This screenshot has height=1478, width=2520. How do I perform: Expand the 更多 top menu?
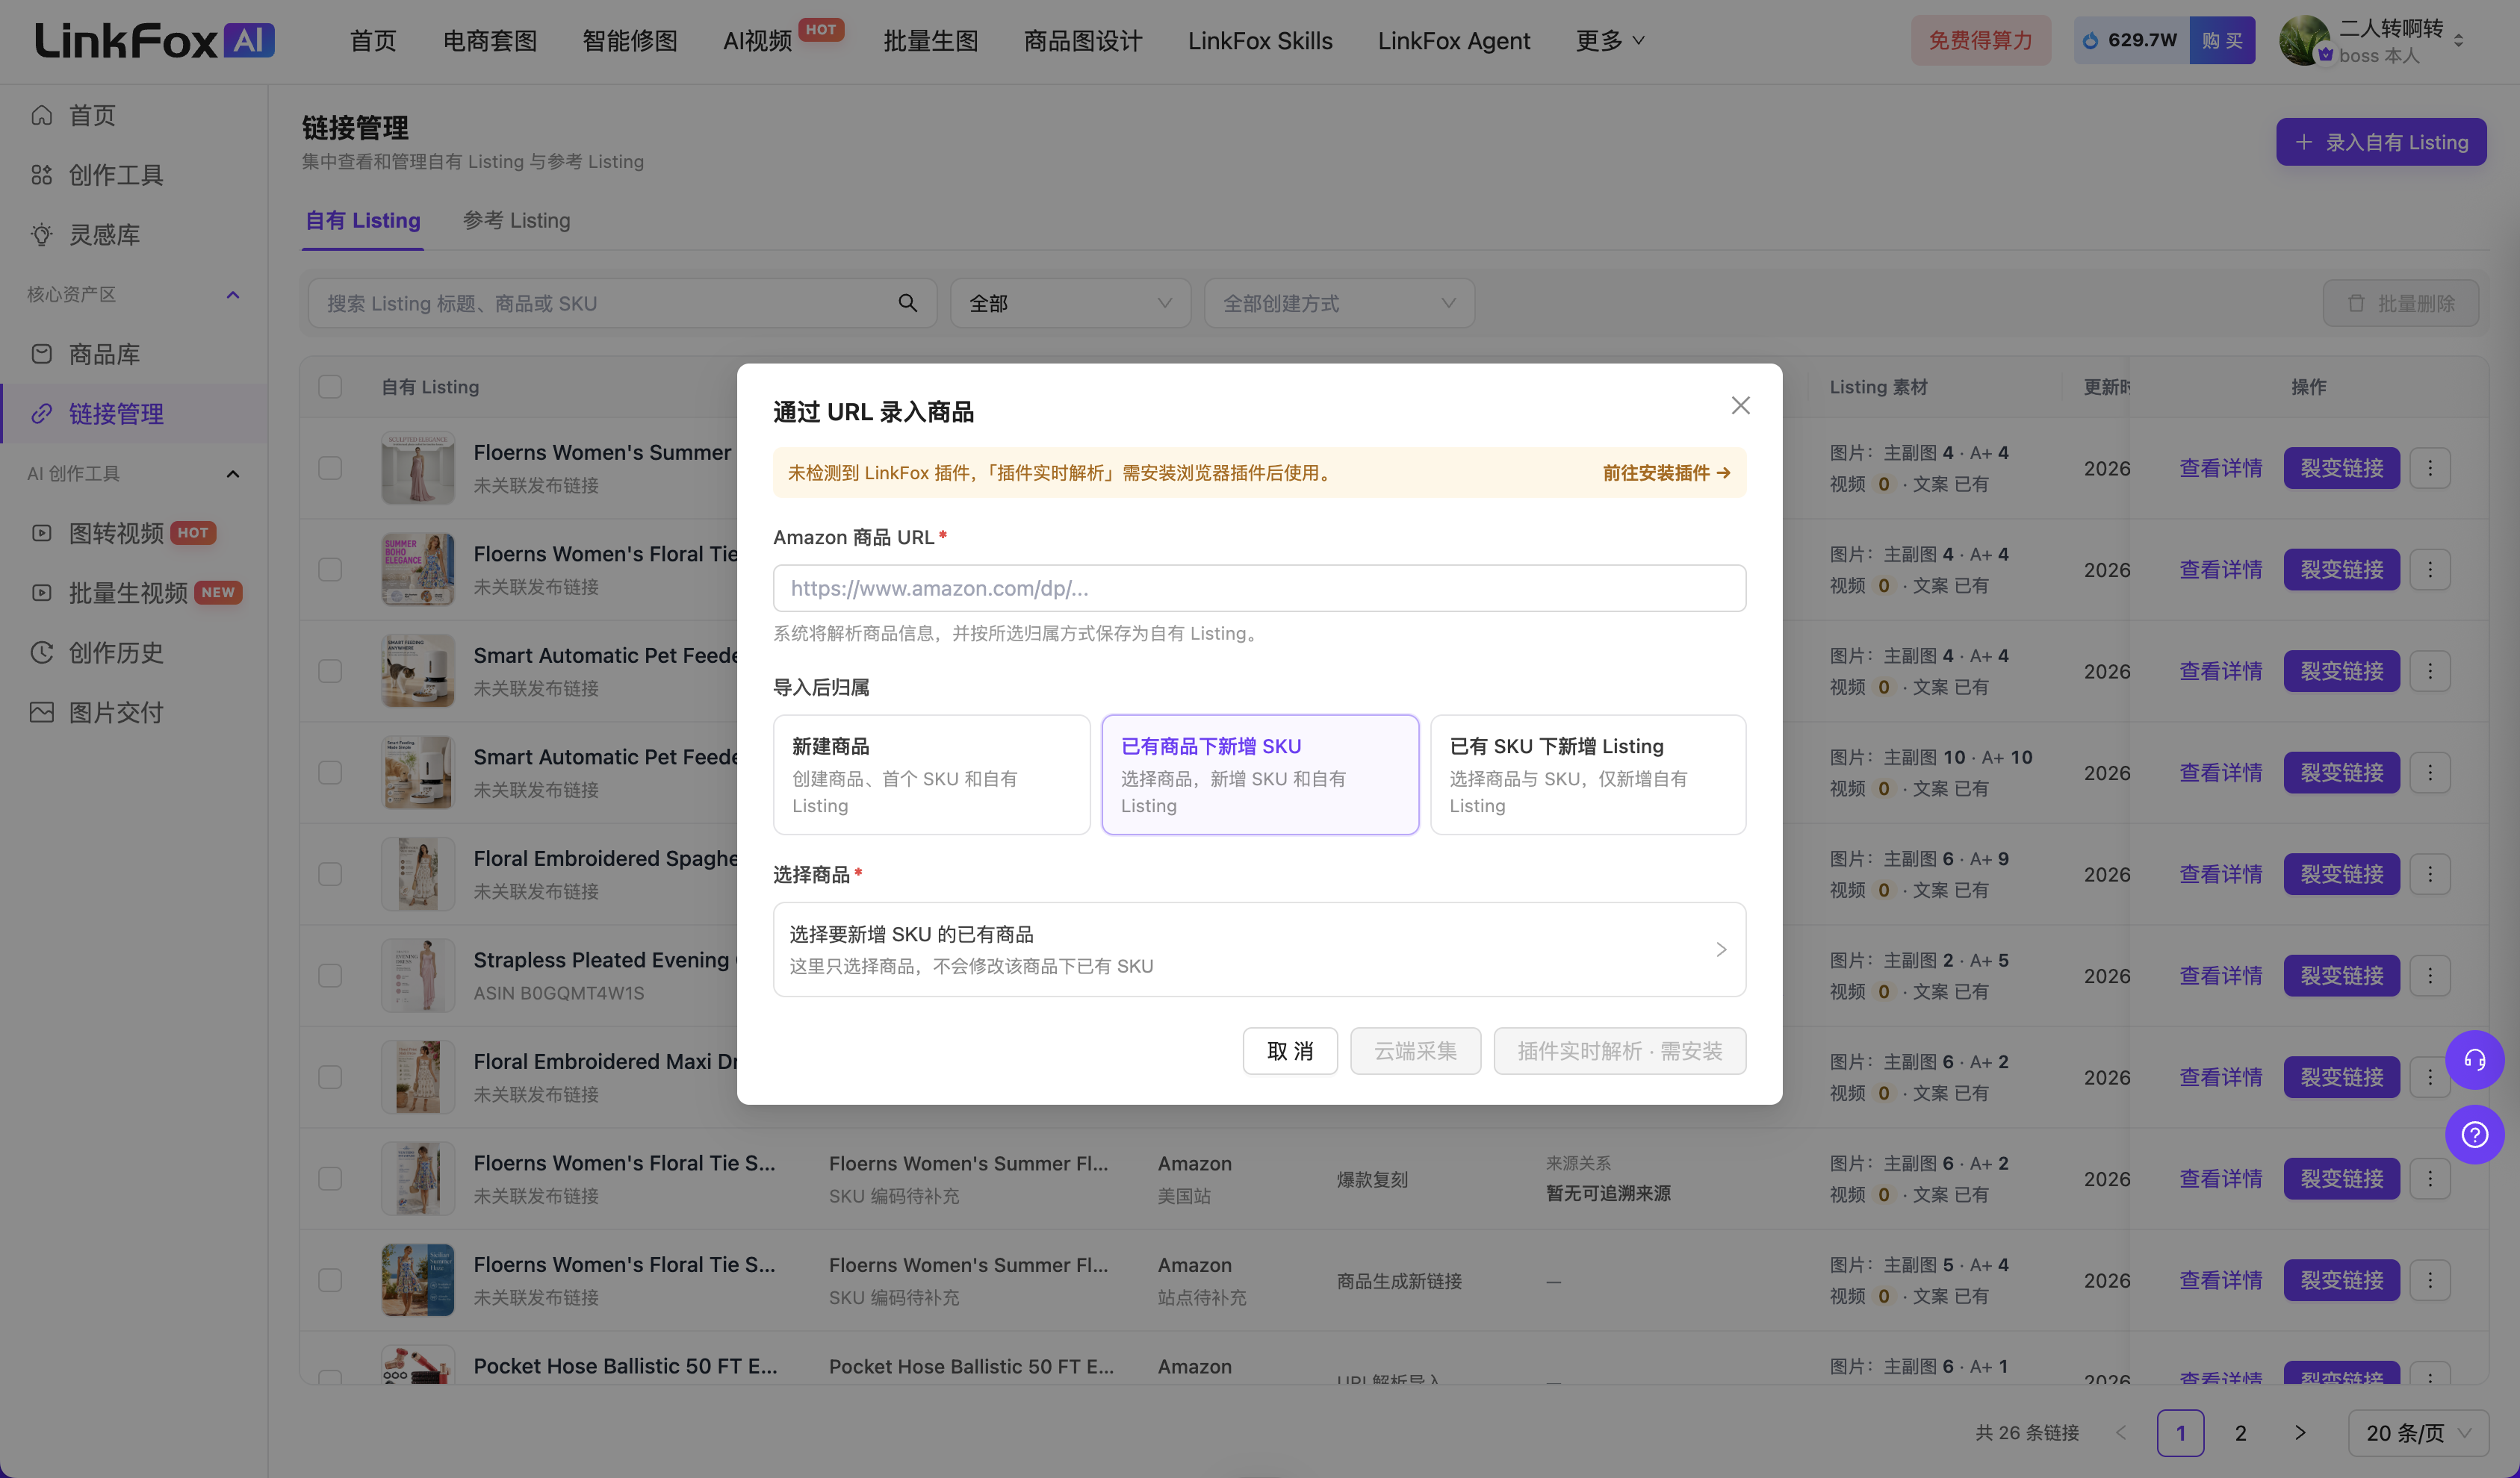tap(1610, 41)
